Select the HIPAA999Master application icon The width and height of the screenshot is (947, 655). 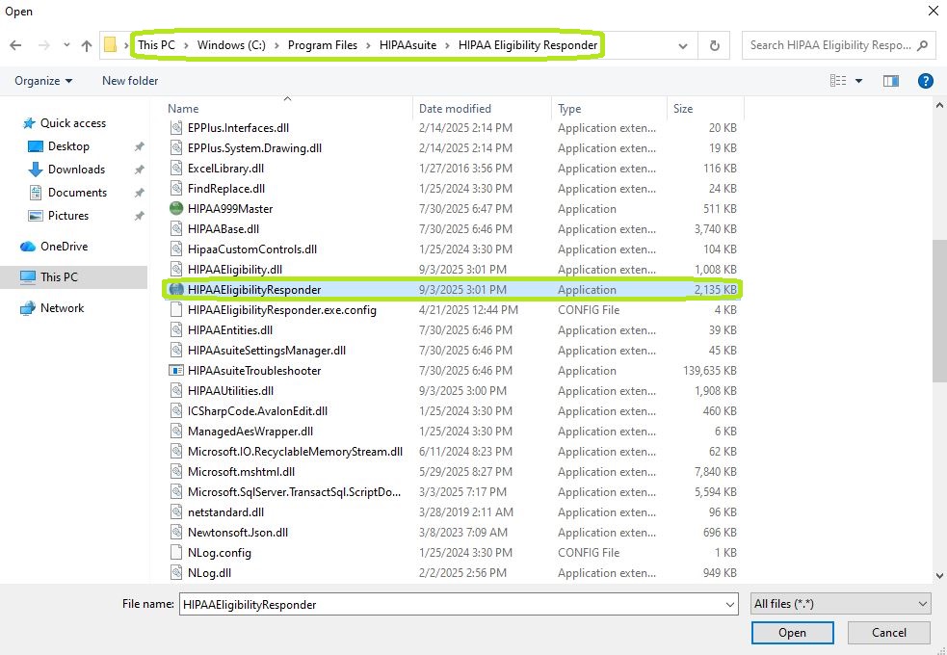[175, 209]
